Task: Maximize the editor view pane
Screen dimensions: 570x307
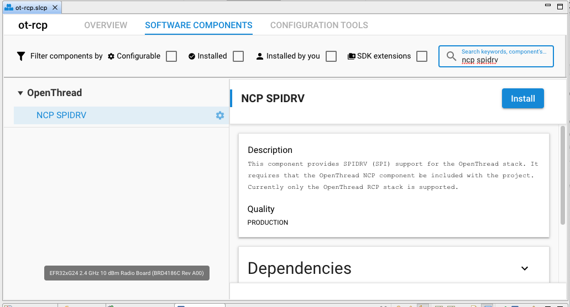Action: pyautogui.click(x=560, y=6)
